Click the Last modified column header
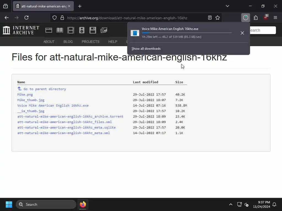 (x=145, y=82)
